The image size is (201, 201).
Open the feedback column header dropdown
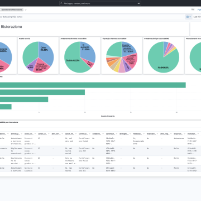point(143,133)
